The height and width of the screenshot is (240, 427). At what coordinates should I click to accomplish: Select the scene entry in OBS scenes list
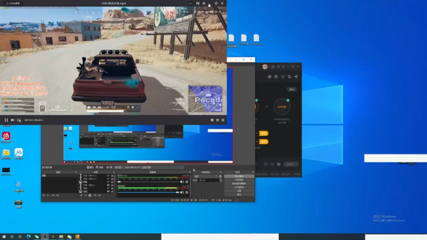(59, 176)
